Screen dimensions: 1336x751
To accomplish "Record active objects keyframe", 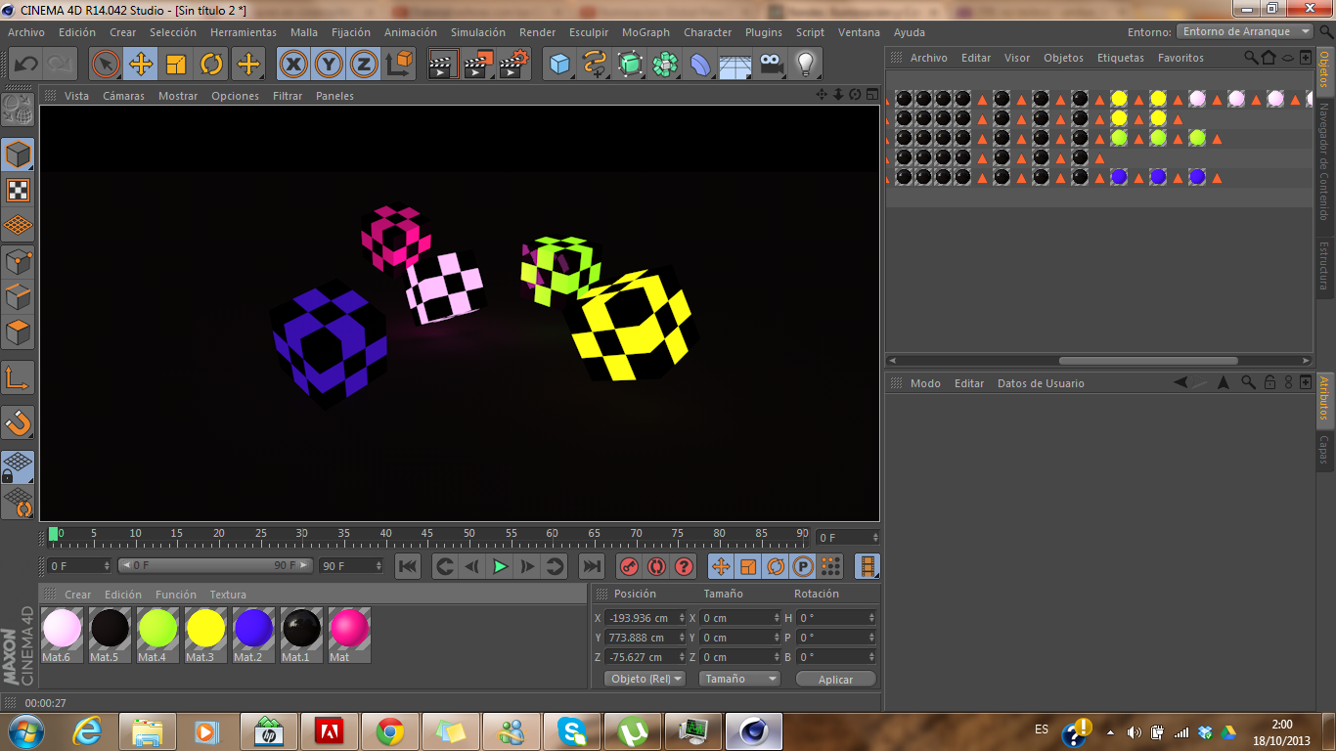I will coord(629,566).
